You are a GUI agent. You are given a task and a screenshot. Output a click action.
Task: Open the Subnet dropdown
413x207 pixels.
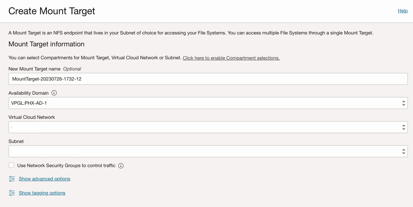(x=204, y=152)
